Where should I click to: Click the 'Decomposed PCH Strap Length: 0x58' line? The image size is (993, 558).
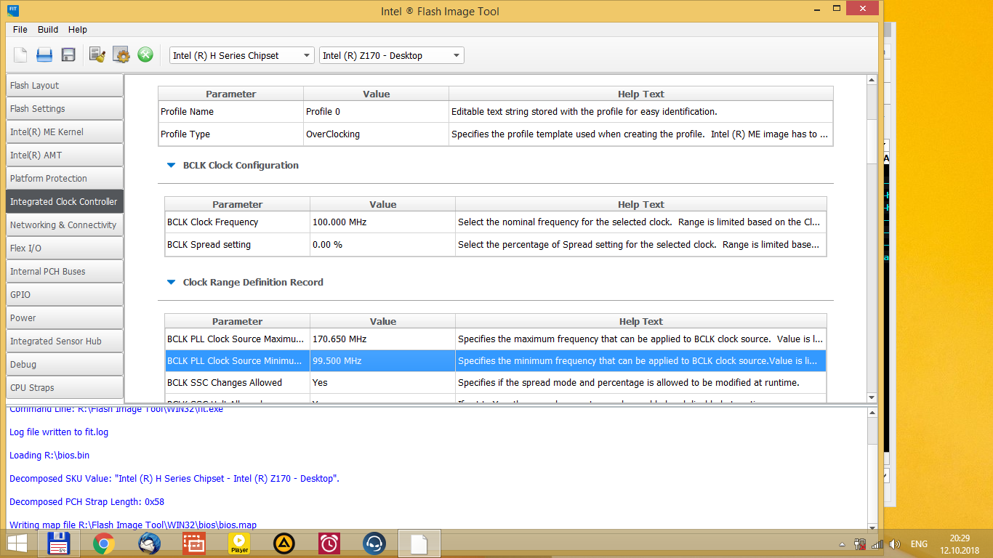(x=87, y=502)
